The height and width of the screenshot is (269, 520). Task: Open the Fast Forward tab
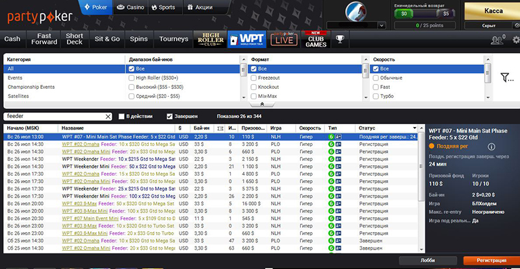[44, 39]
